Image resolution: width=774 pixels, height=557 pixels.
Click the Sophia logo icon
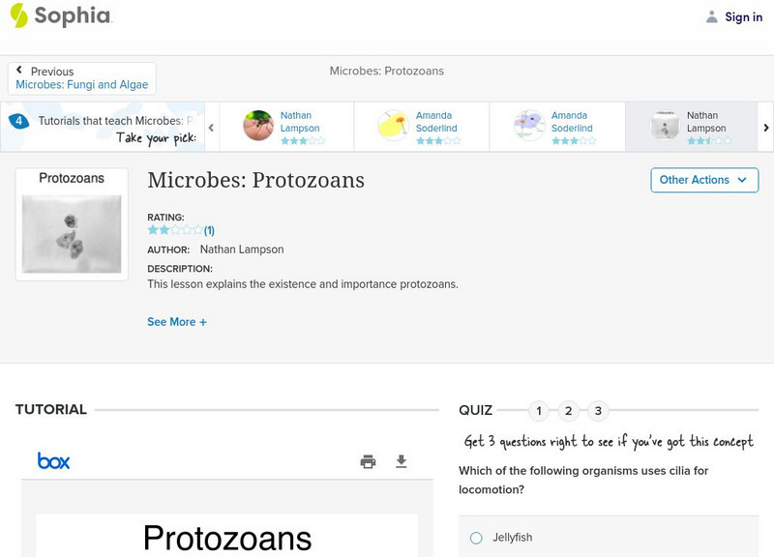[x=19, y=16]
